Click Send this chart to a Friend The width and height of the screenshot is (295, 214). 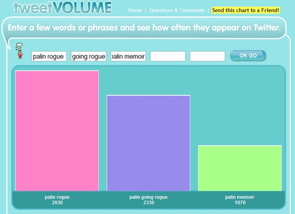tap(246, 10)
